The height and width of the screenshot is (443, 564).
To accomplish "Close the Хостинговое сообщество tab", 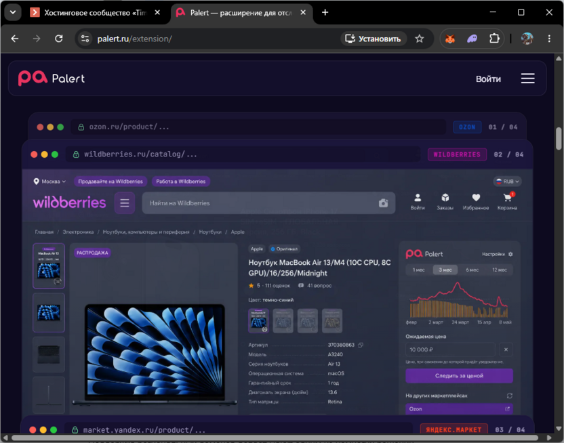I will [x=157, y=13].
